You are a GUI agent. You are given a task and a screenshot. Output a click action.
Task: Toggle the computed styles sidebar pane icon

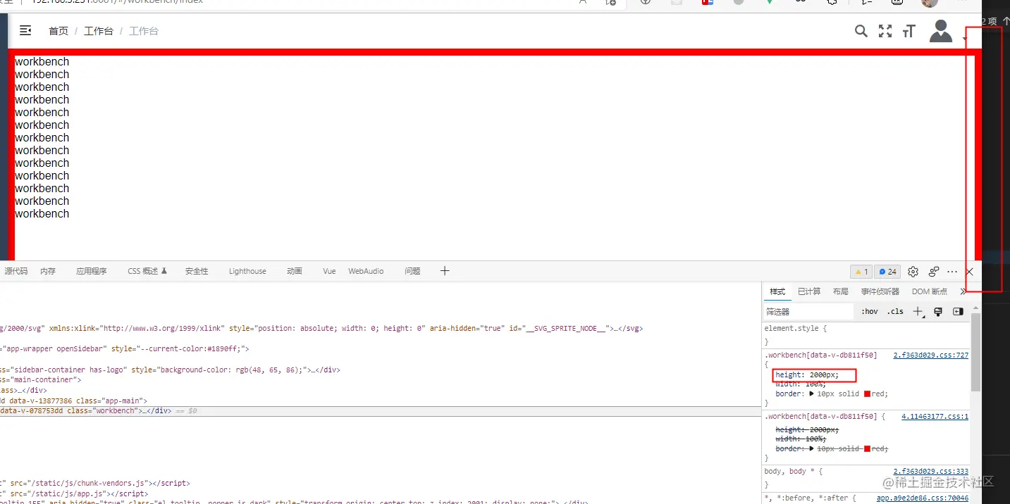click(x=958, y=312)
